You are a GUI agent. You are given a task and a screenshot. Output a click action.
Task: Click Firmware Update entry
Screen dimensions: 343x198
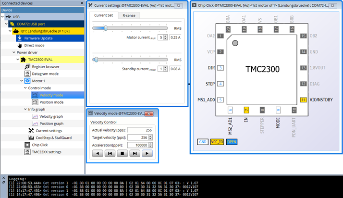(x=38, y=38)
